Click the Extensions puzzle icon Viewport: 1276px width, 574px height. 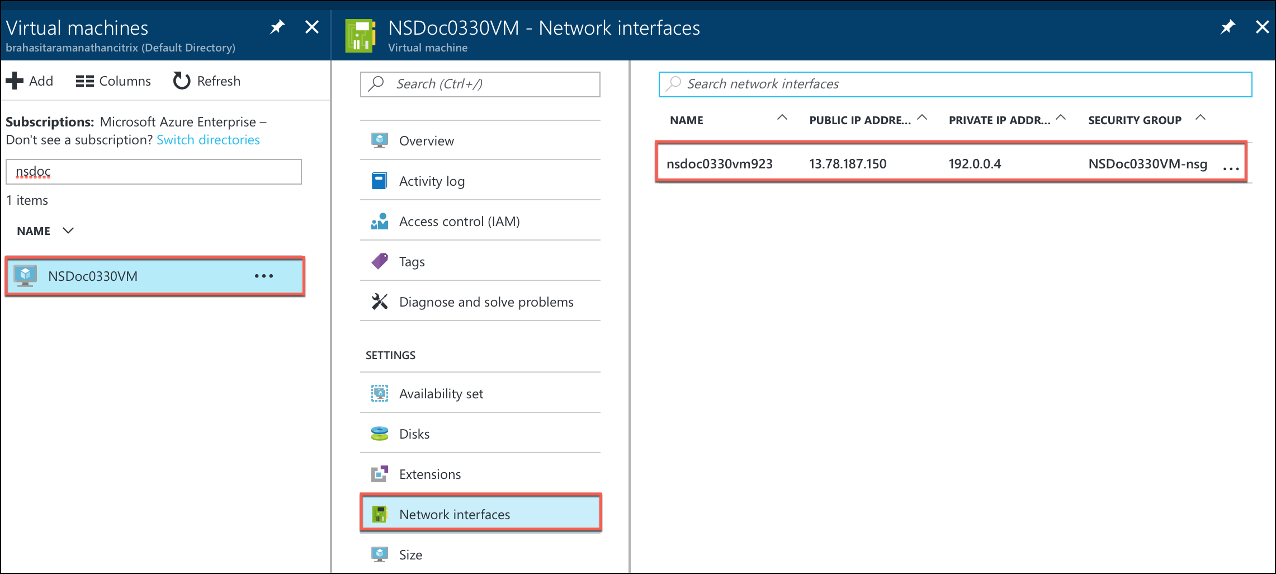coord(380,474)
